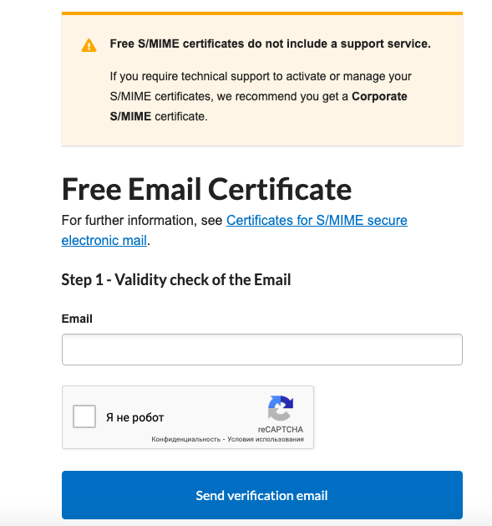Click the "reCAPTCHA" caption under the logo
Screen dimensions: 492x526
[281, 429]
